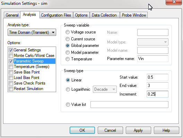The height and width of the screenshot is (138, 183).
Task: Switch to the General tab
Action: [12, 15]
